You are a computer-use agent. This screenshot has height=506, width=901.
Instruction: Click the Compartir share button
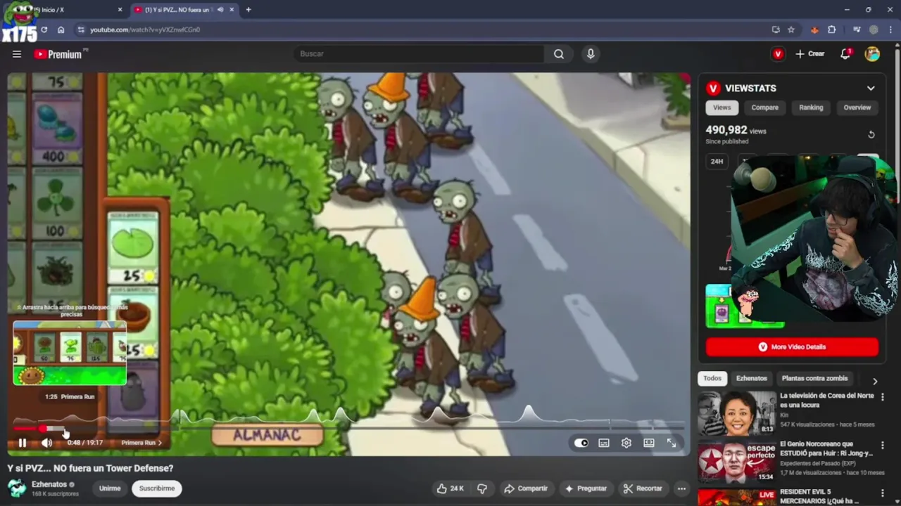click(x=526, y=488)
